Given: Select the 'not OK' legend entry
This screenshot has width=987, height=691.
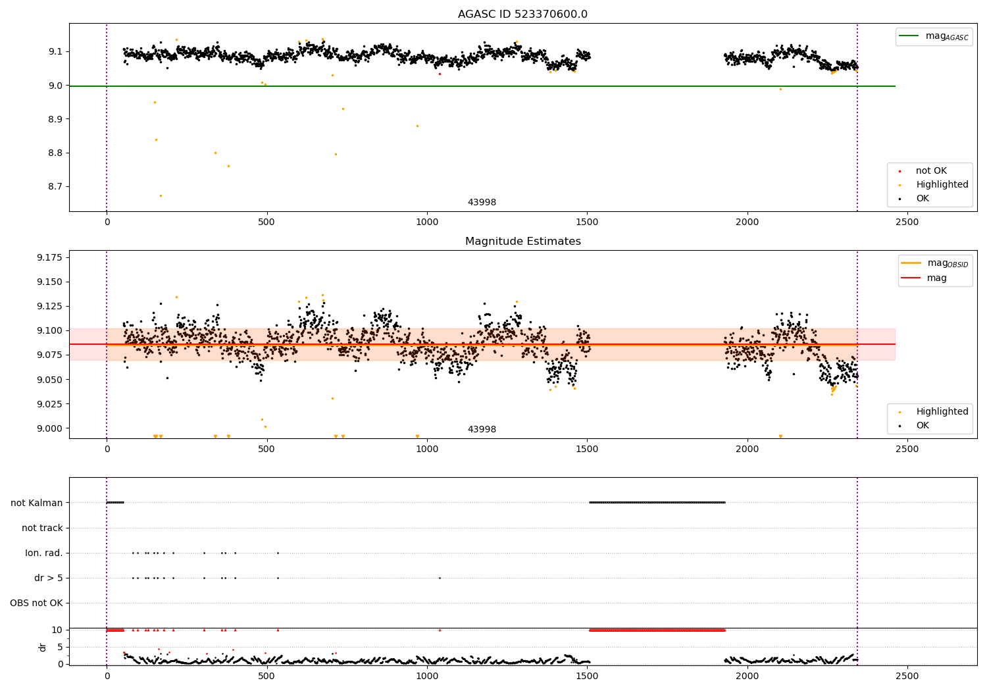Looking at the screenshot, I should coord(931,171).
